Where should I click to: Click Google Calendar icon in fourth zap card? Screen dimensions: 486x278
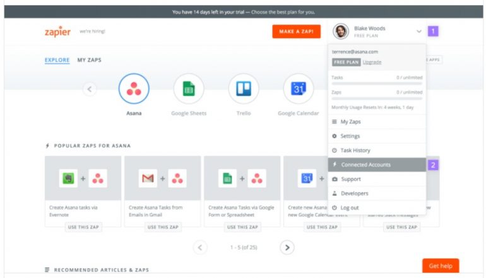[307, 178]
